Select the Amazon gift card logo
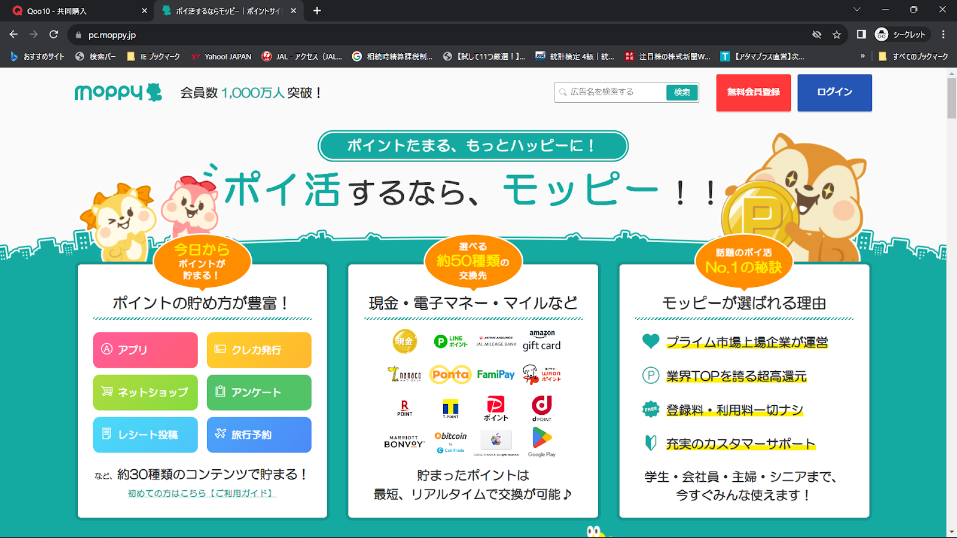 (542, 340)
